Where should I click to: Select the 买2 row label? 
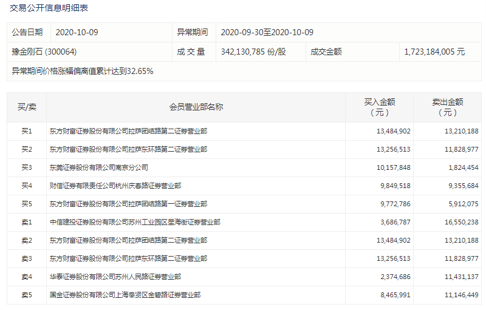tap(27, 149)
